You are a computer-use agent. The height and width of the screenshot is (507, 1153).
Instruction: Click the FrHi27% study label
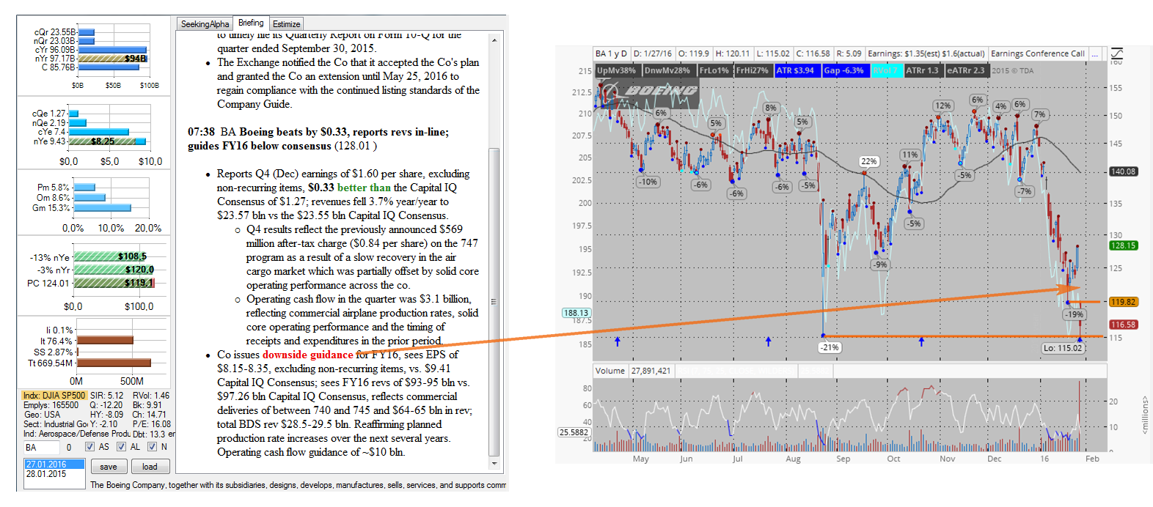[x=753, y=70]
